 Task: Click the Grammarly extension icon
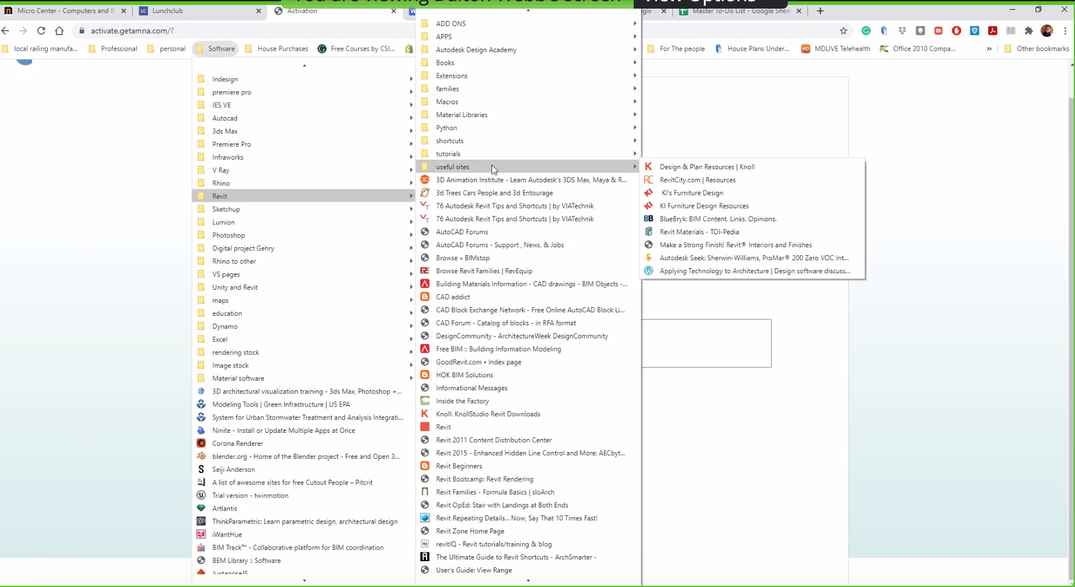(866, 31)
